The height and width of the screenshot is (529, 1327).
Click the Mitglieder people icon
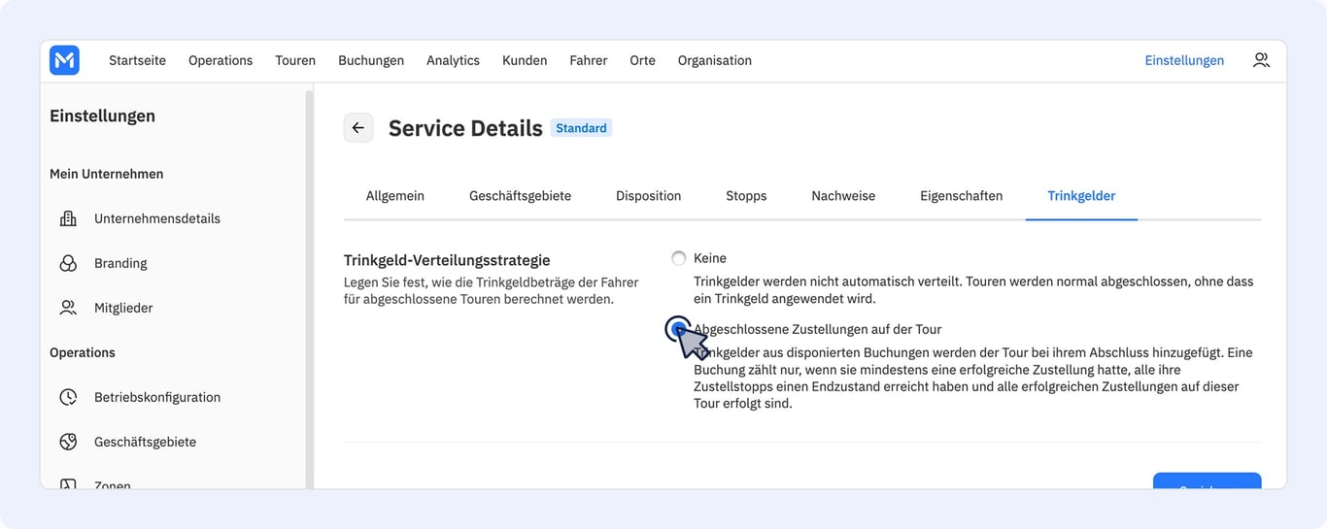coord(68,308)
